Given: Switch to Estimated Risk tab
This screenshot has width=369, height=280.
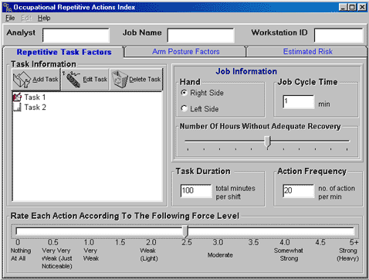Looking at the screenshot, I should tap(307, 52).
